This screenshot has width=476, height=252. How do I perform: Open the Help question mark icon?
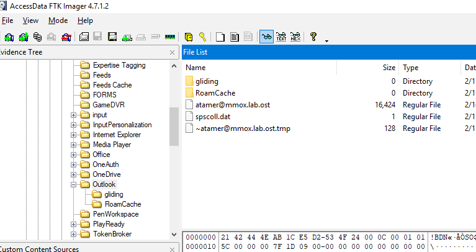[313, 37]
